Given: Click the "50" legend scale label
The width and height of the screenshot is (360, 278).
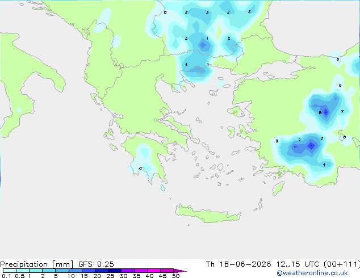Looking at the screenshot, I should pos(176,276).
